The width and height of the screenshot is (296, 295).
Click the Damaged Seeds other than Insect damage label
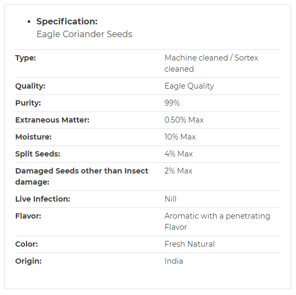(x=82, y=177)
